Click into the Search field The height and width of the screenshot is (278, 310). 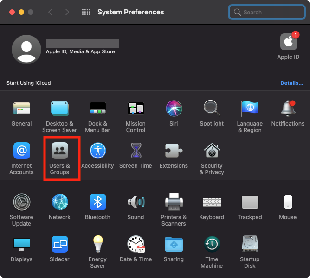tap(267, 12)
